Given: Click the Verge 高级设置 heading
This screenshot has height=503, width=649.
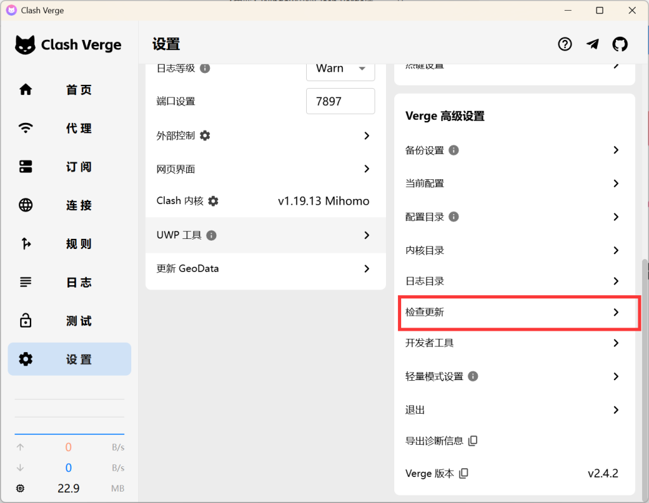Looking at the screenshot, I should tap(445, 116).
